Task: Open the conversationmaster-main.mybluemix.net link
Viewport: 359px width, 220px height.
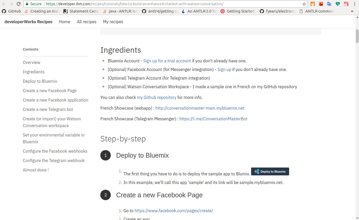Action: point(200,108)
